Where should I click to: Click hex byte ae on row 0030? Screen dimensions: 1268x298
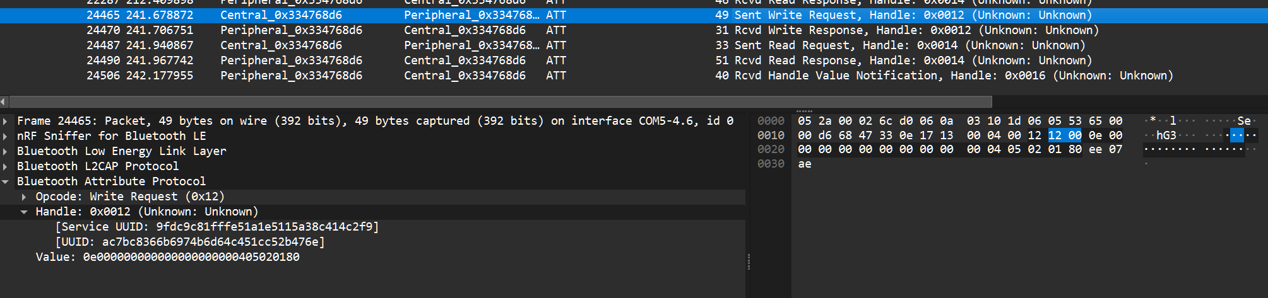805,164
